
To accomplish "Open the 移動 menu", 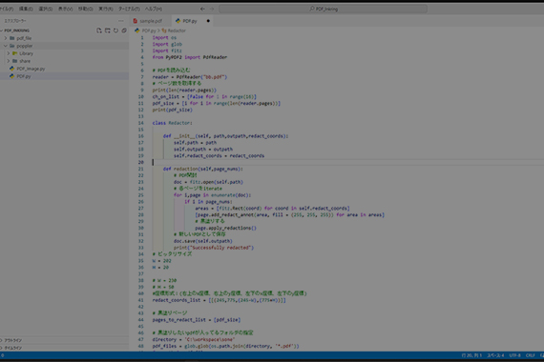I will [x=85, y=9].
